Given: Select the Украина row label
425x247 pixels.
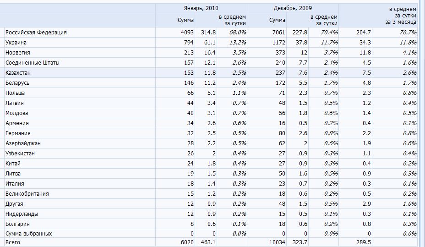Looking at the screenshot, I should click(16, 43).
